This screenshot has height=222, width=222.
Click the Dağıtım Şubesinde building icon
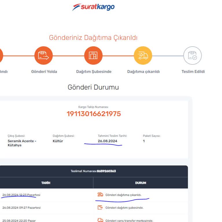(x=93, y=55)
